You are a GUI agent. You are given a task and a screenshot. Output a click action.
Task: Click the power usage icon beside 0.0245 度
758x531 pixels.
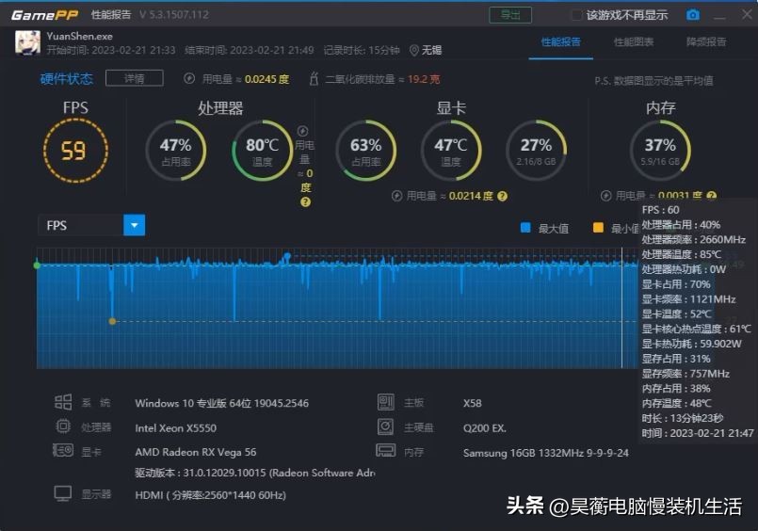point(189,78)
